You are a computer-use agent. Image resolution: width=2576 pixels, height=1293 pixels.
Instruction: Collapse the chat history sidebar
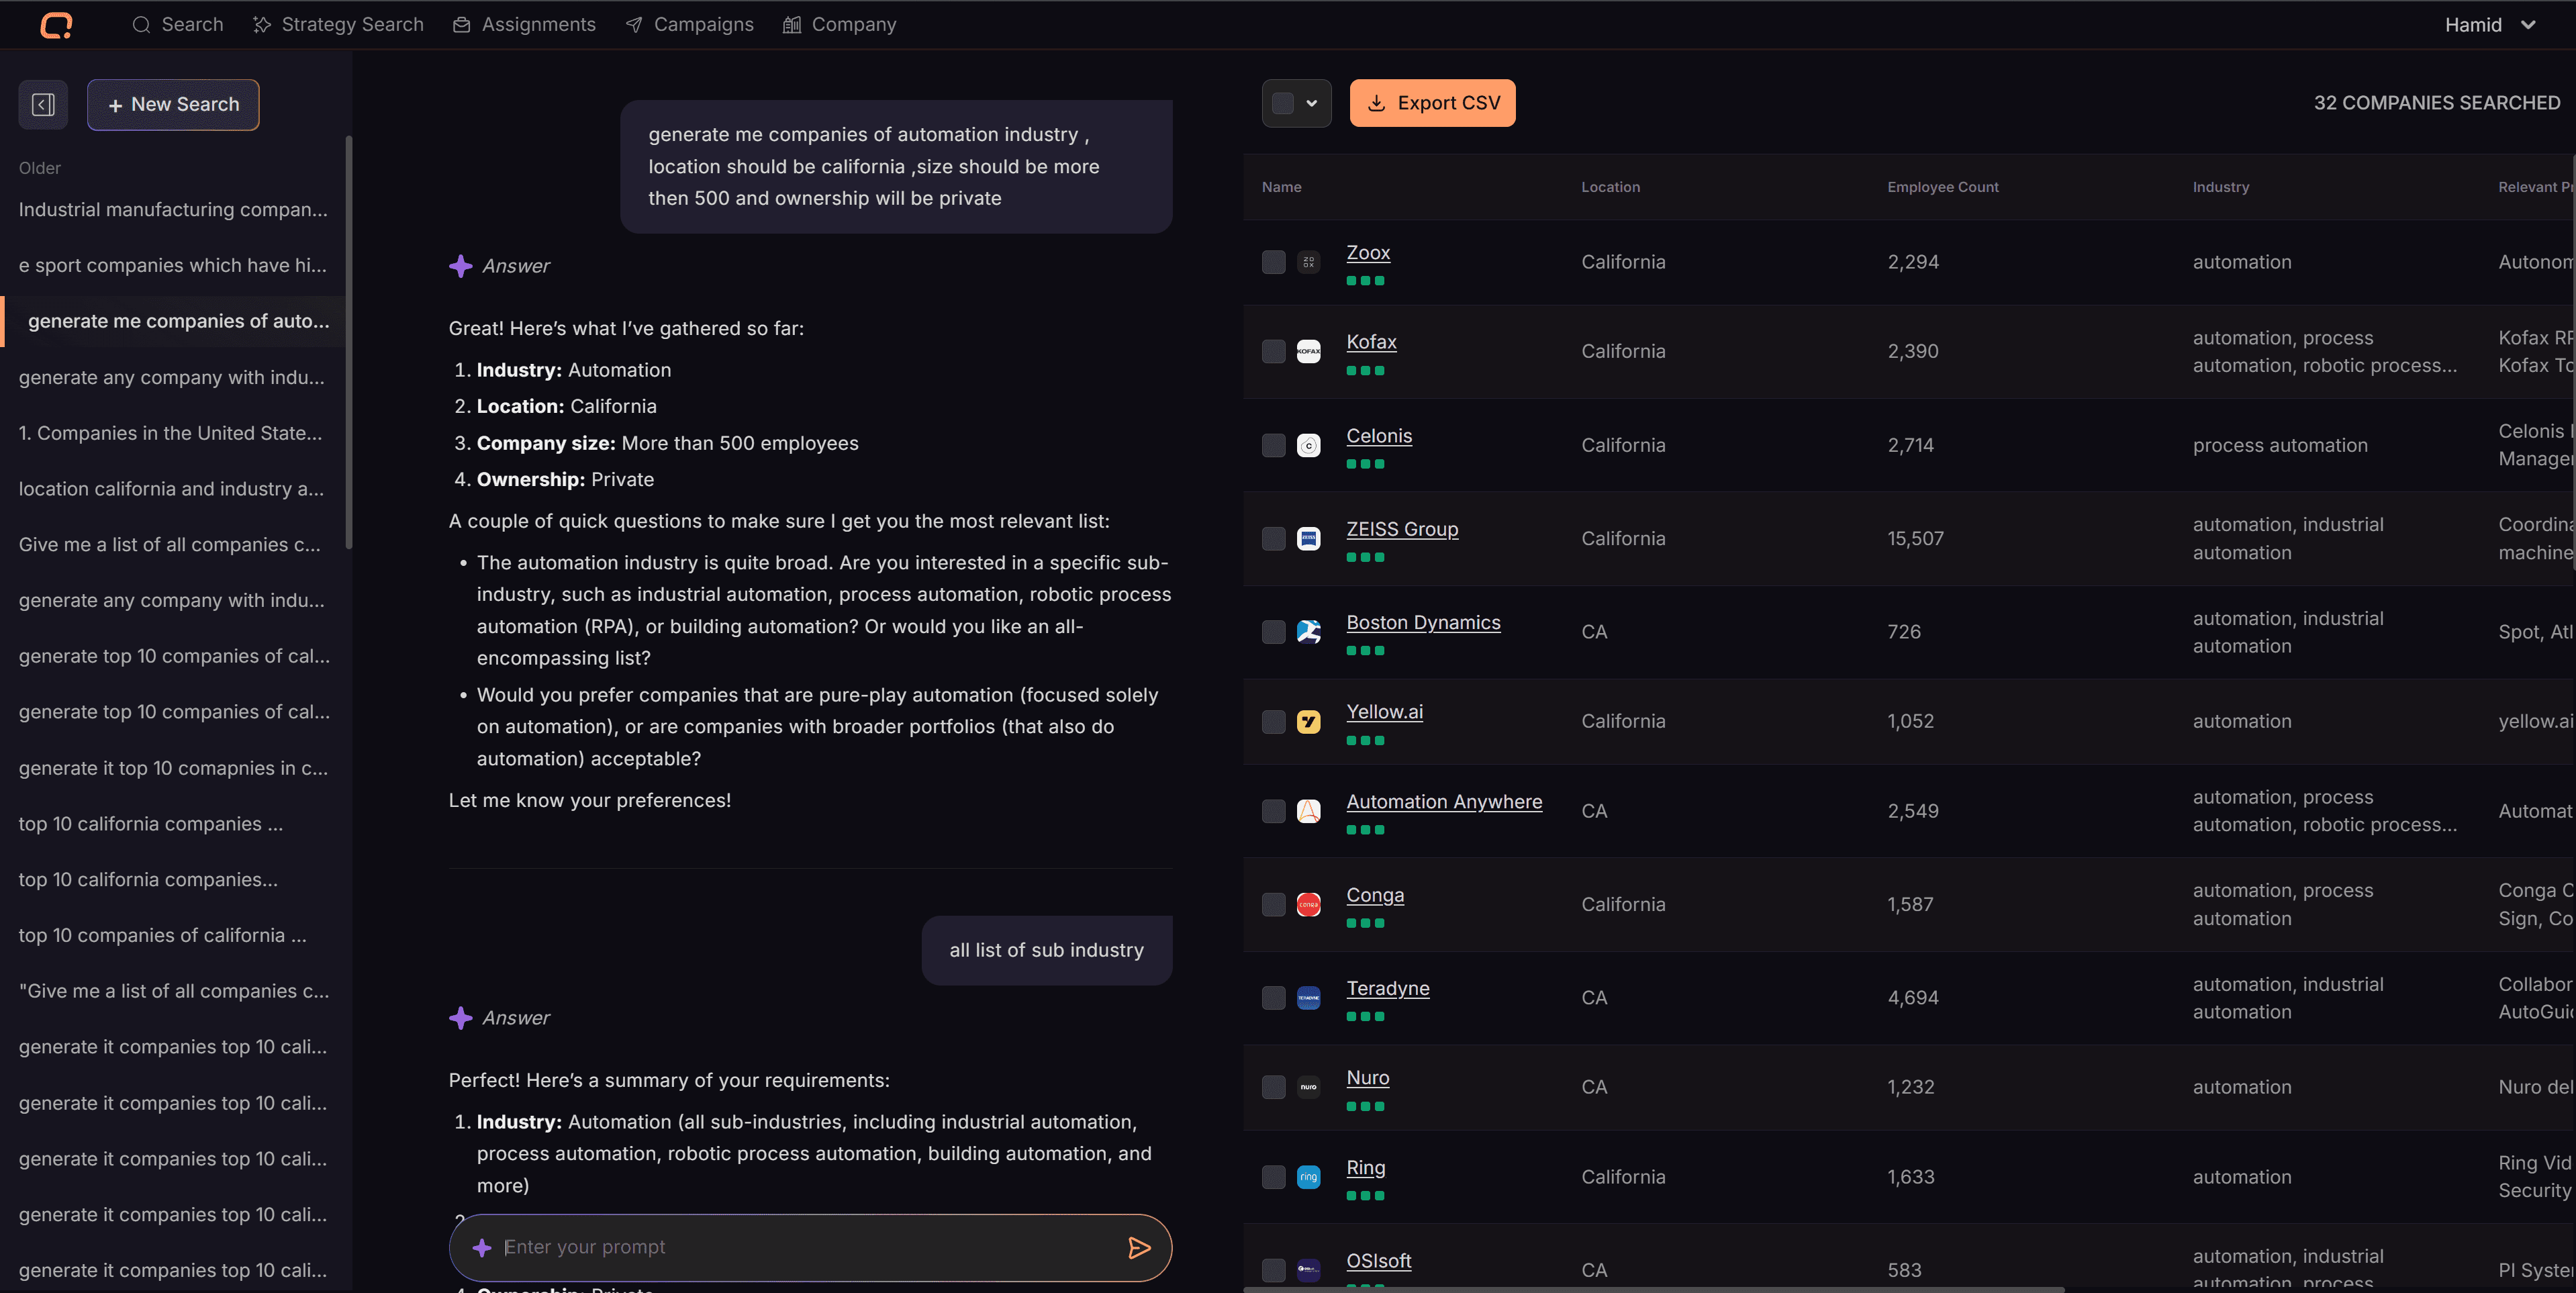click(43, 104)
